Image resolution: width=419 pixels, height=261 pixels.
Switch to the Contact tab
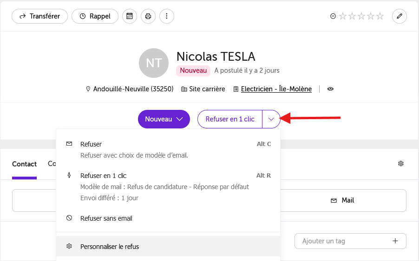tap(24, 164)
